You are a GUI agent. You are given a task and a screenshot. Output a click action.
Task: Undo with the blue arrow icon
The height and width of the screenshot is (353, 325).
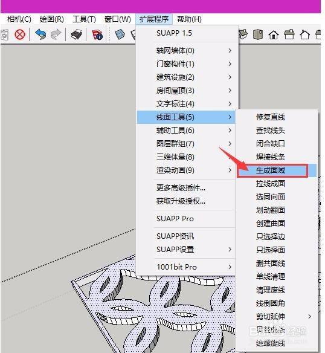(40, 34)
